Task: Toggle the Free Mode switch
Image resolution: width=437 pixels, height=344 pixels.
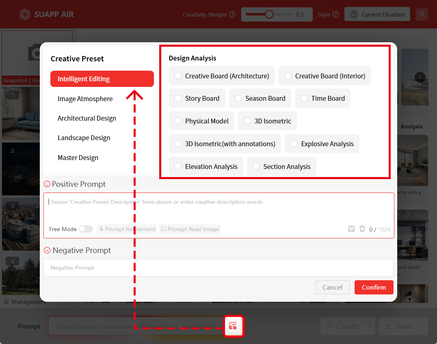Action: (86, 229)
